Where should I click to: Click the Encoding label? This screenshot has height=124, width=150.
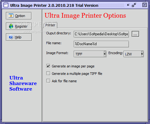(115, 53)
